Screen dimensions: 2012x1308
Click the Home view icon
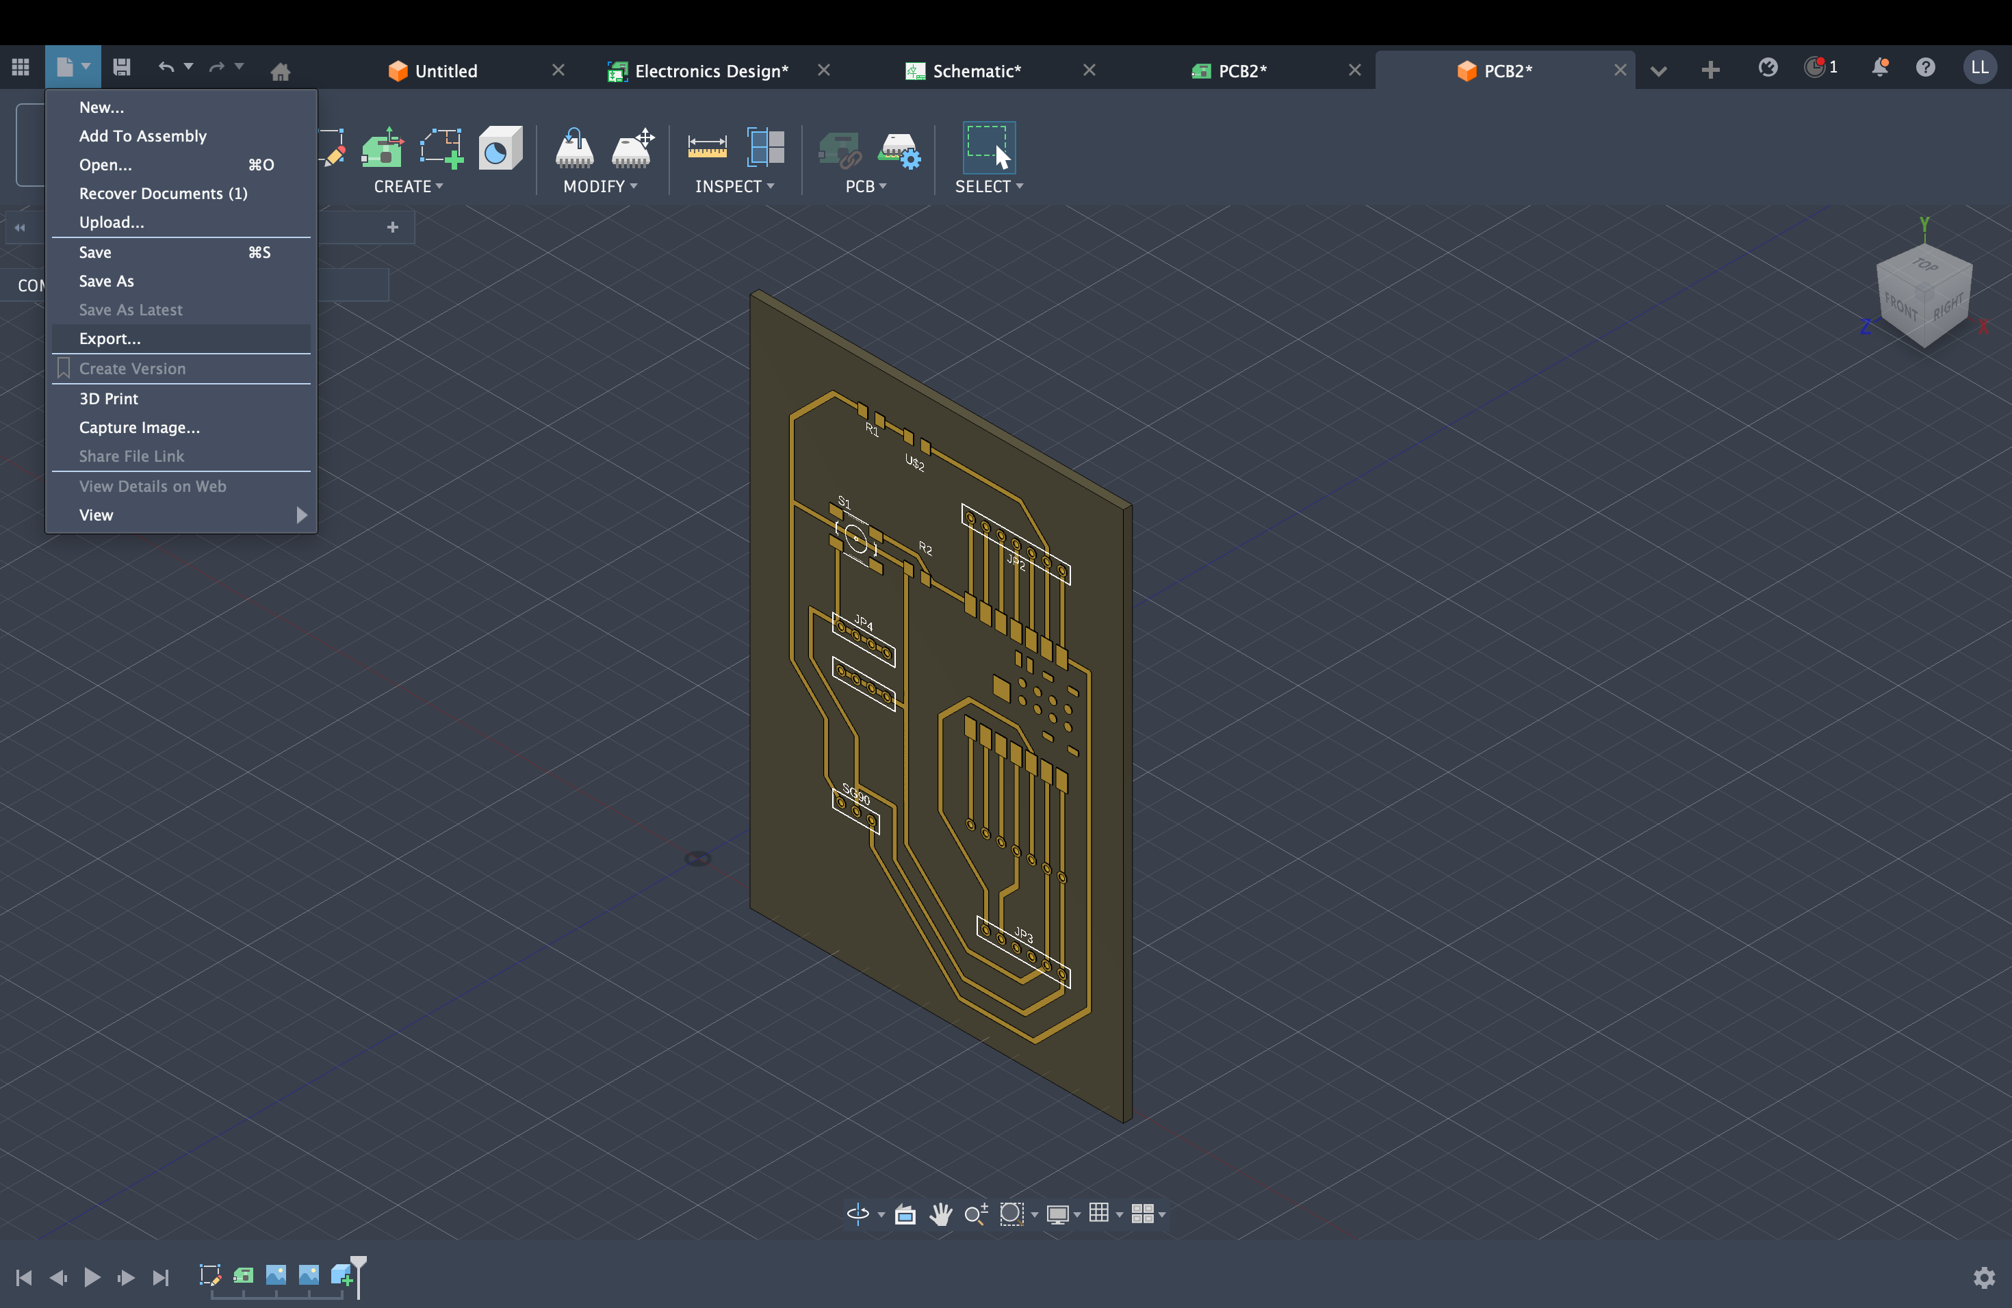coord(281,72)
